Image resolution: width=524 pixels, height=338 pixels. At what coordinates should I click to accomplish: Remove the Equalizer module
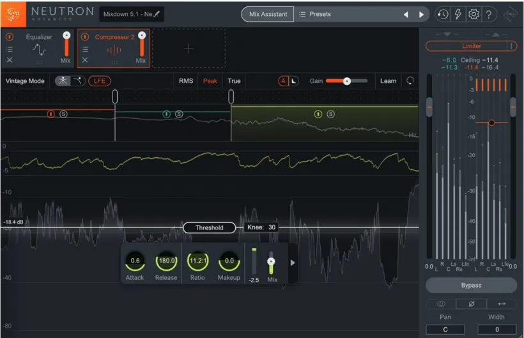tap(10, 60)
